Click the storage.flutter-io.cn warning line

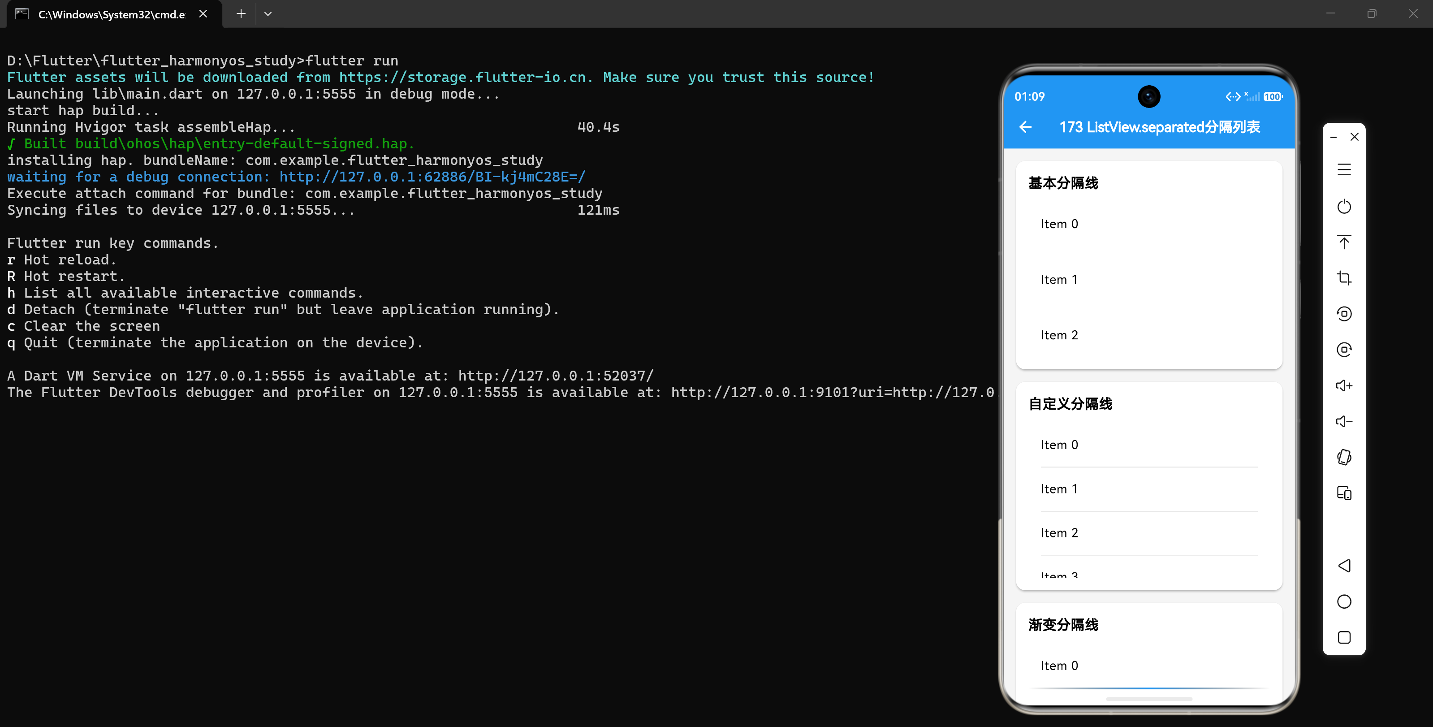click(440, 78)
